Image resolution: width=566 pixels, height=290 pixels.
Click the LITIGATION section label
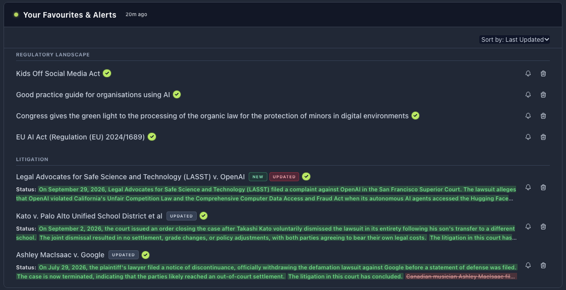[32, 159]
